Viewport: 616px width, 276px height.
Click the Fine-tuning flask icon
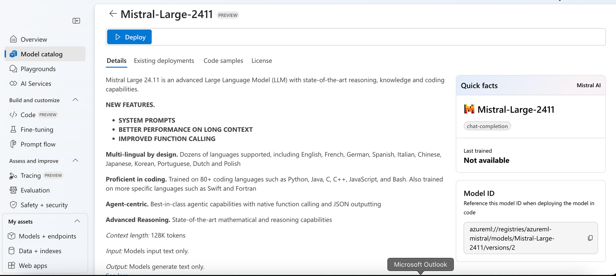(13, 129)
